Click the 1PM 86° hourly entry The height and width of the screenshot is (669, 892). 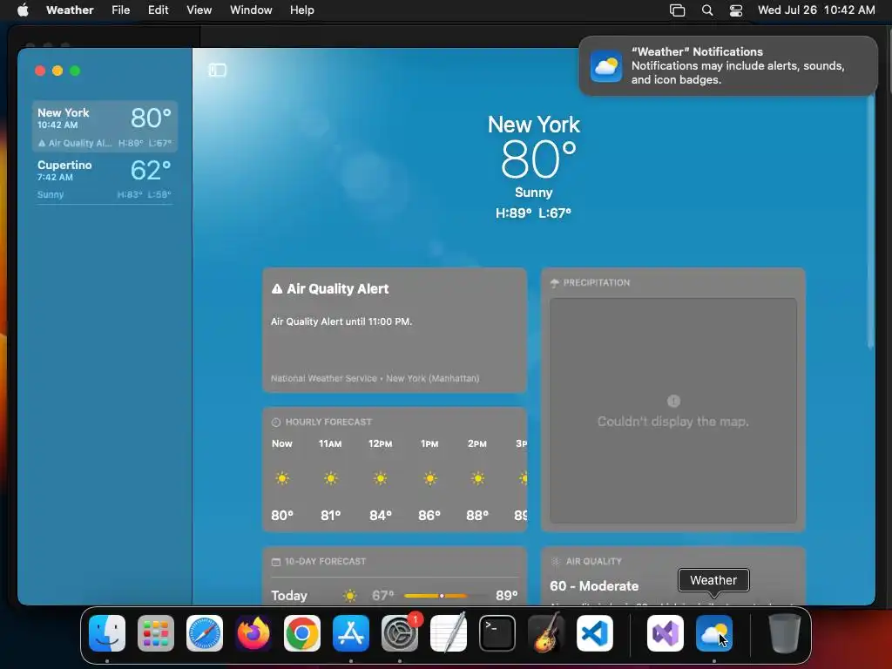[429, 480]
